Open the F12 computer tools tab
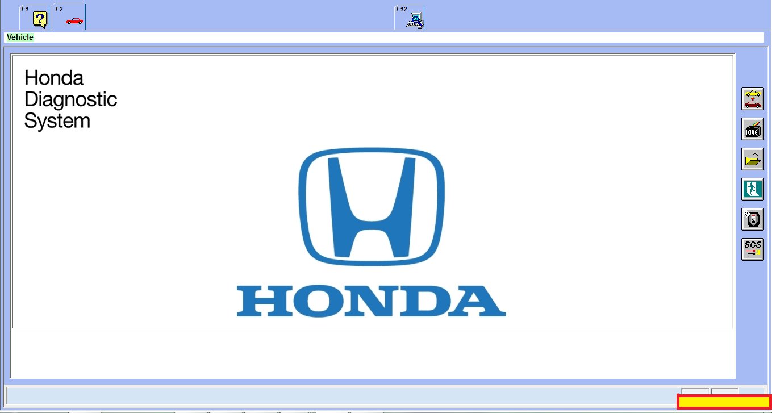 pyautogui.click(x=410, y=17)
